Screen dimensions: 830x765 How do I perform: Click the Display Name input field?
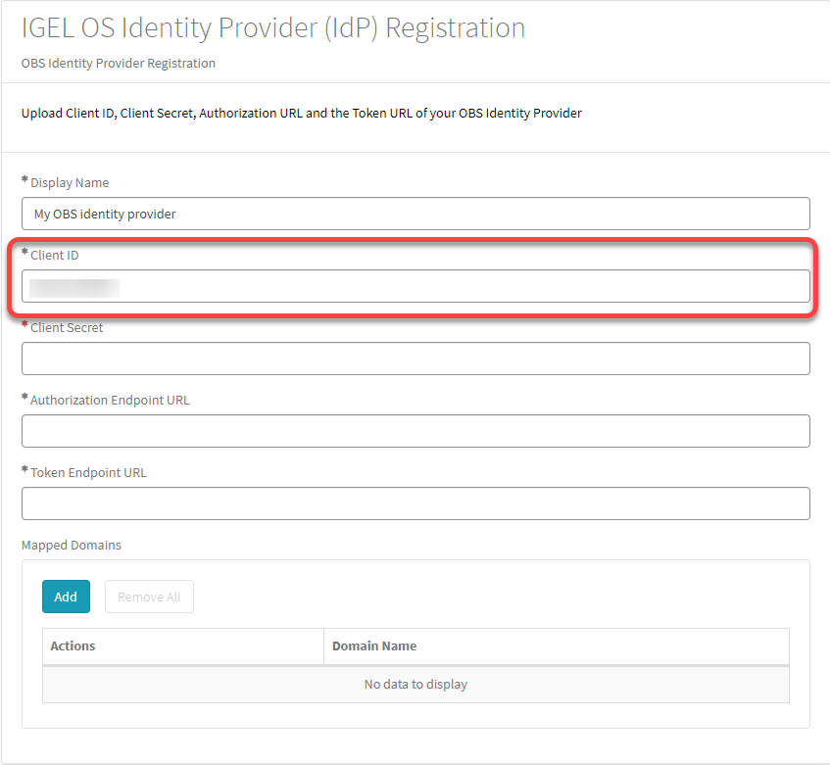pos(415,214)
